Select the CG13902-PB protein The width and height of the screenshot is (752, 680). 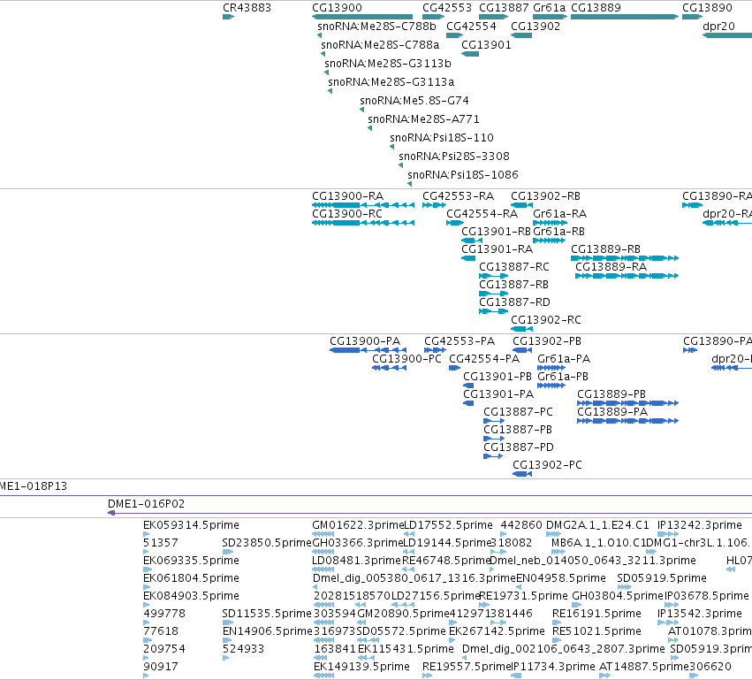coord(522,350)
